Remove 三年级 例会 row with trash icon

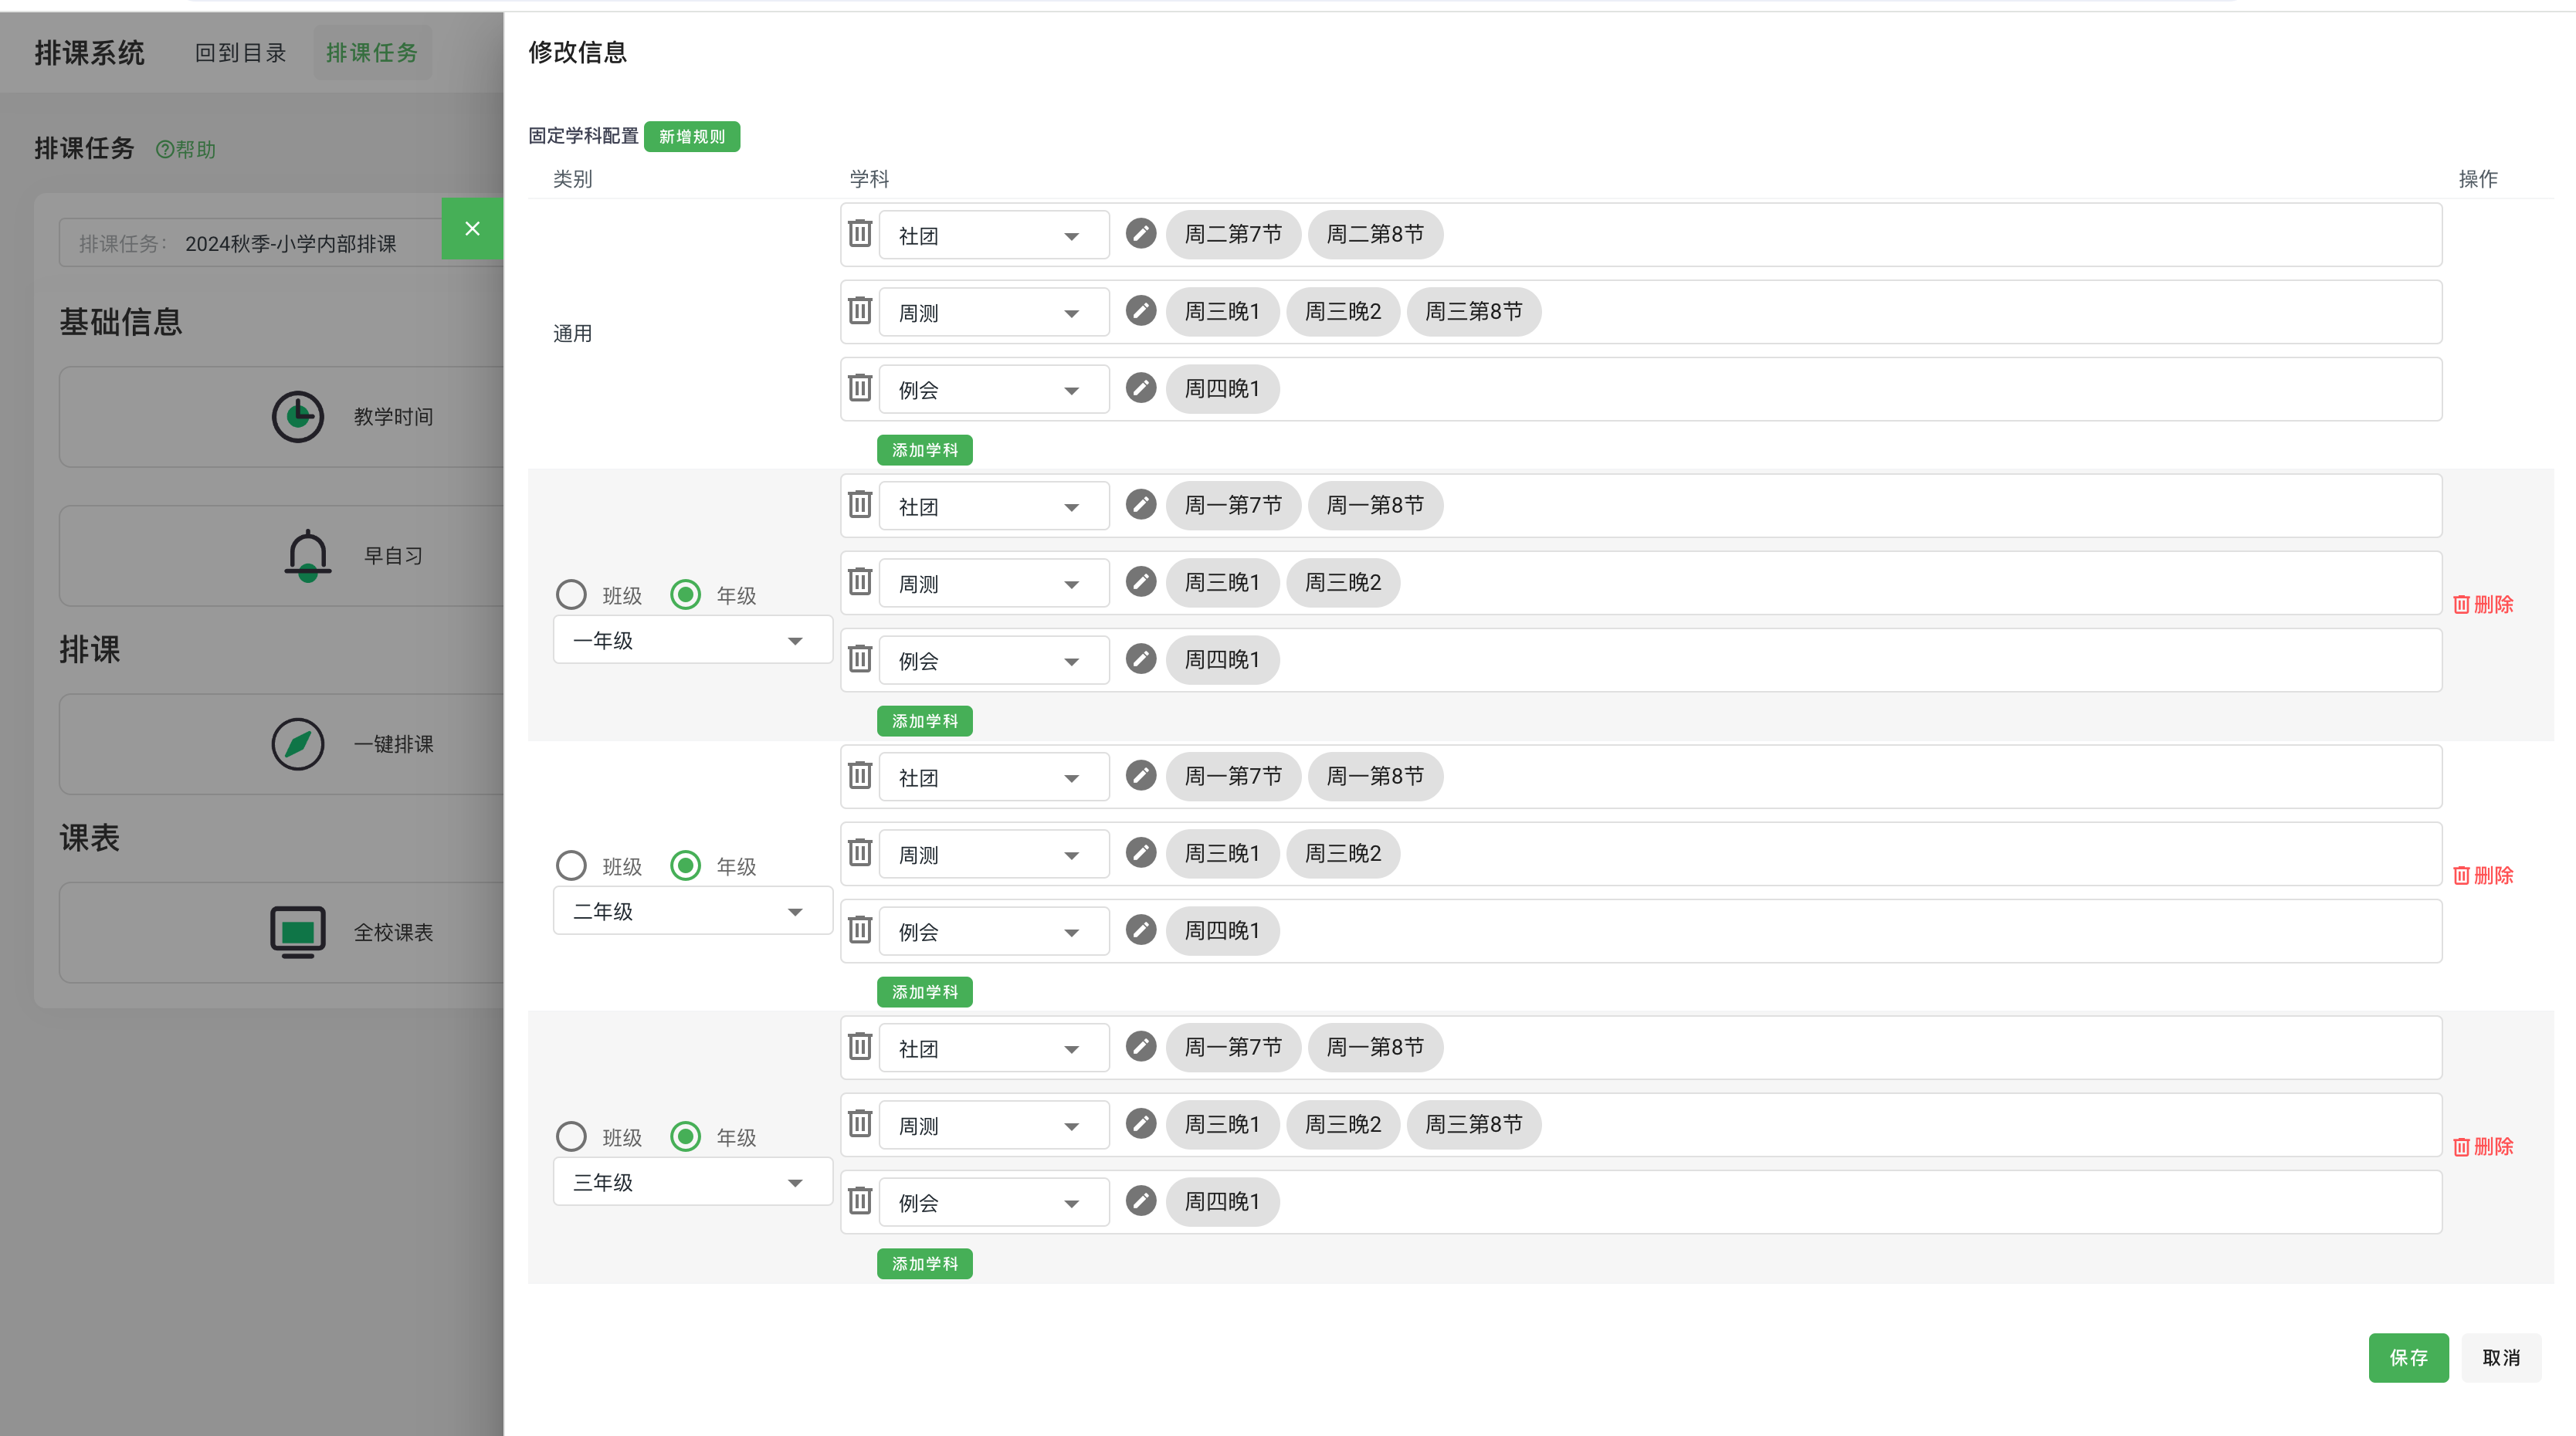click(860, 1201)
